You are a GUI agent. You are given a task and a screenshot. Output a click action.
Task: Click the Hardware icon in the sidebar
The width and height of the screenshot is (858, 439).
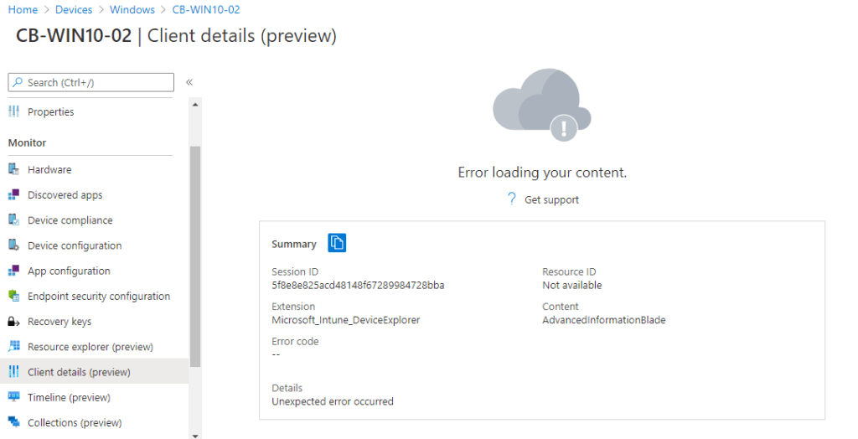(13, 169)
